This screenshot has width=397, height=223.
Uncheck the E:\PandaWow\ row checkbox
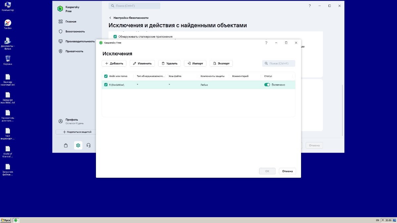[x=106, y=85]
